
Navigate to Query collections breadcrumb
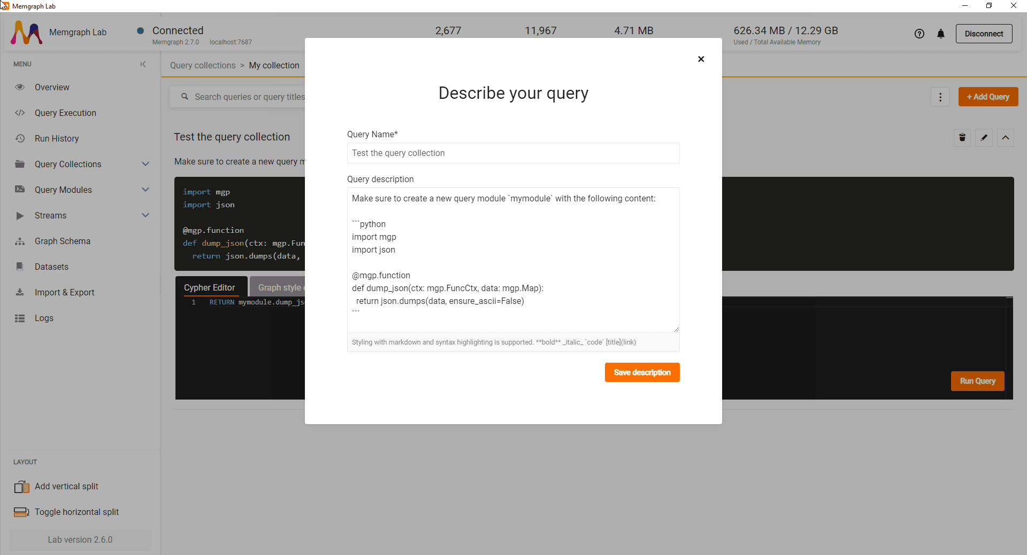(x=203, y=65)
